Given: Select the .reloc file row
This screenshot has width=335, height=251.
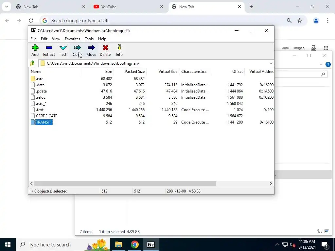Looking at the screenshot, I should coord(151,97).
